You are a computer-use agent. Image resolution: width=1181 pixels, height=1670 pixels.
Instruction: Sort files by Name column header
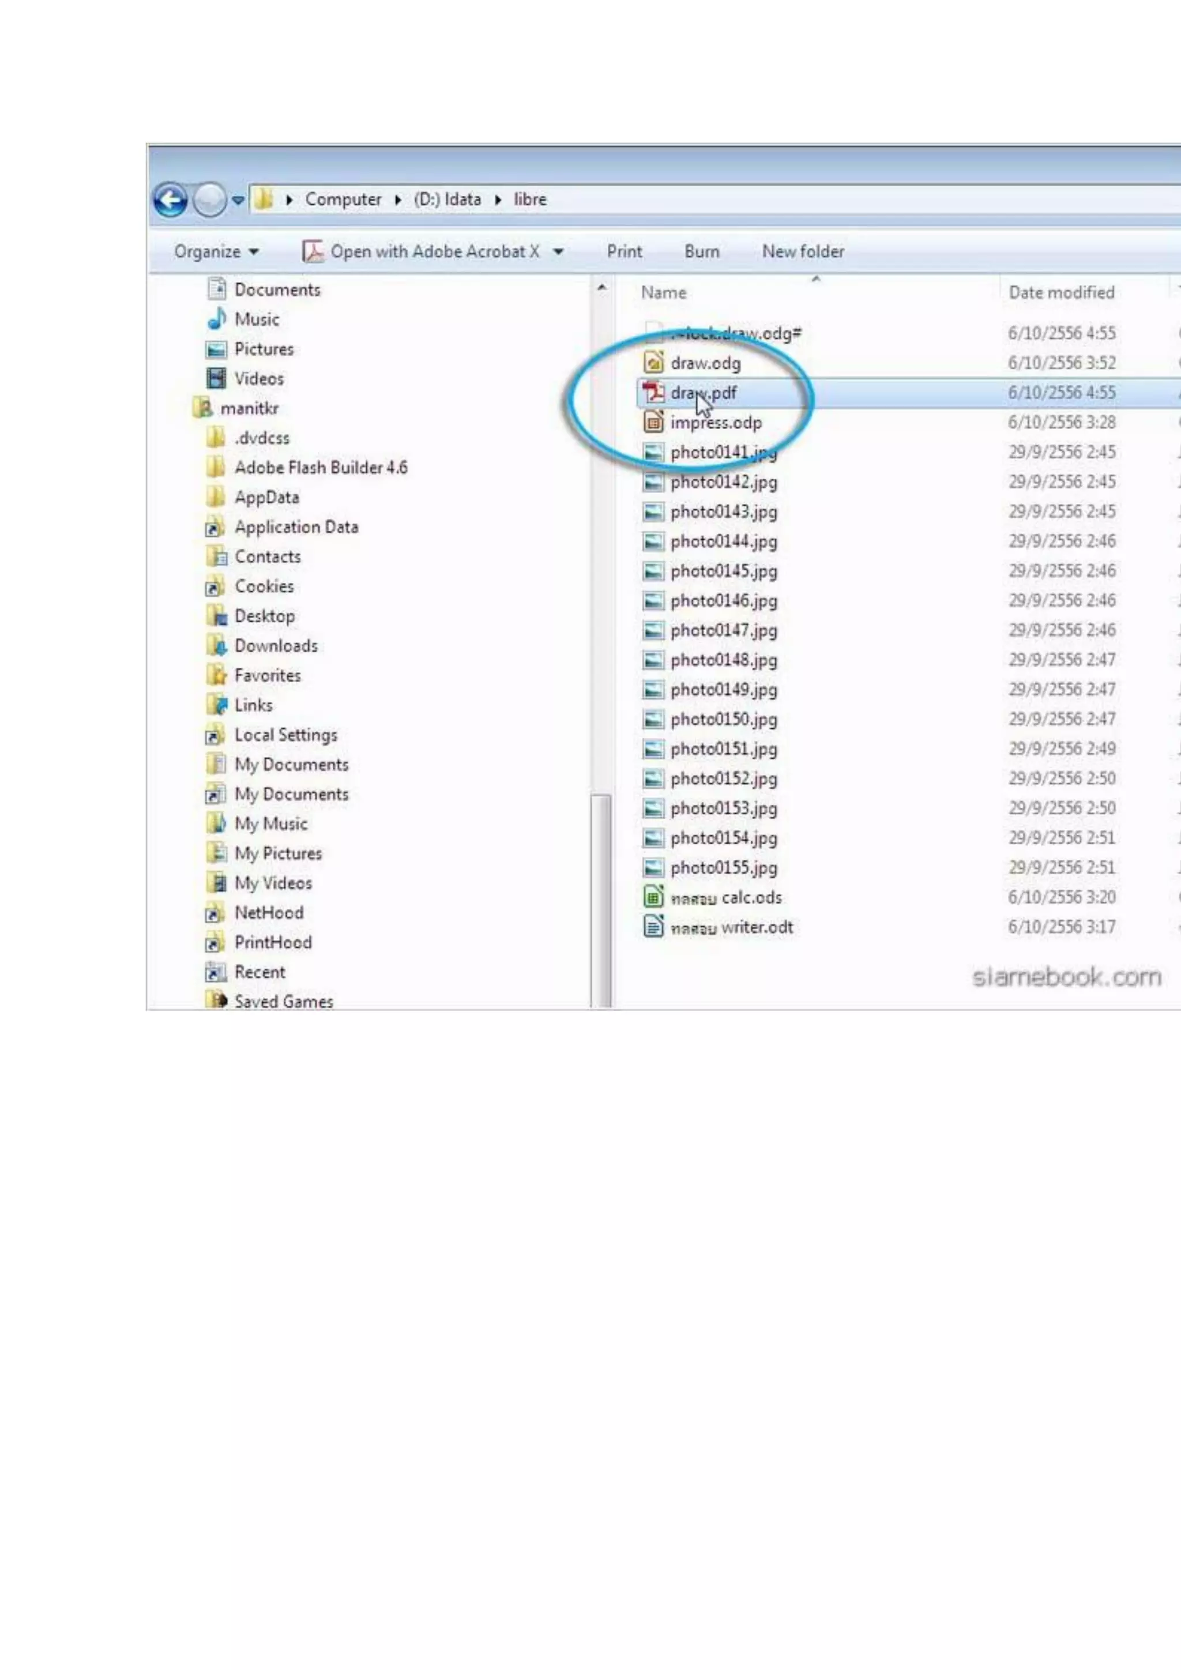(x=663, y=292)
